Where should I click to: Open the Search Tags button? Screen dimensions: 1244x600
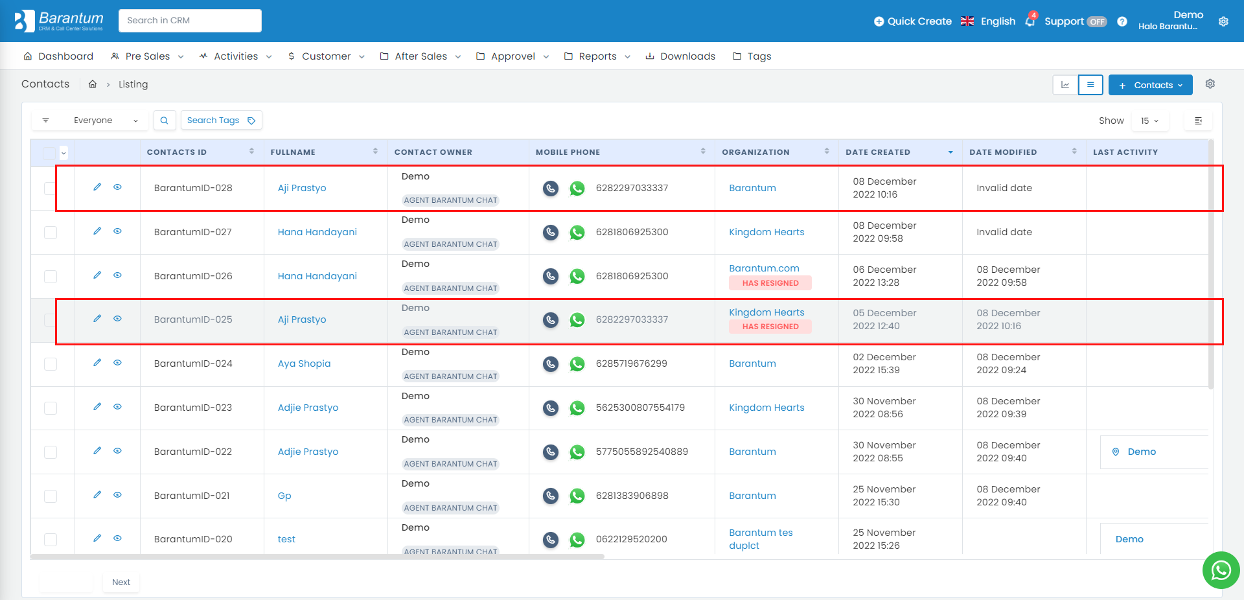pos(222,121)
